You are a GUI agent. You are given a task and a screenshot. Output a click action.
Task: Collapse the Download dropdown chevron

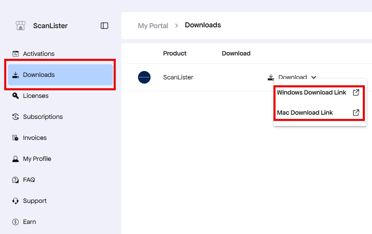coord(314,77)
